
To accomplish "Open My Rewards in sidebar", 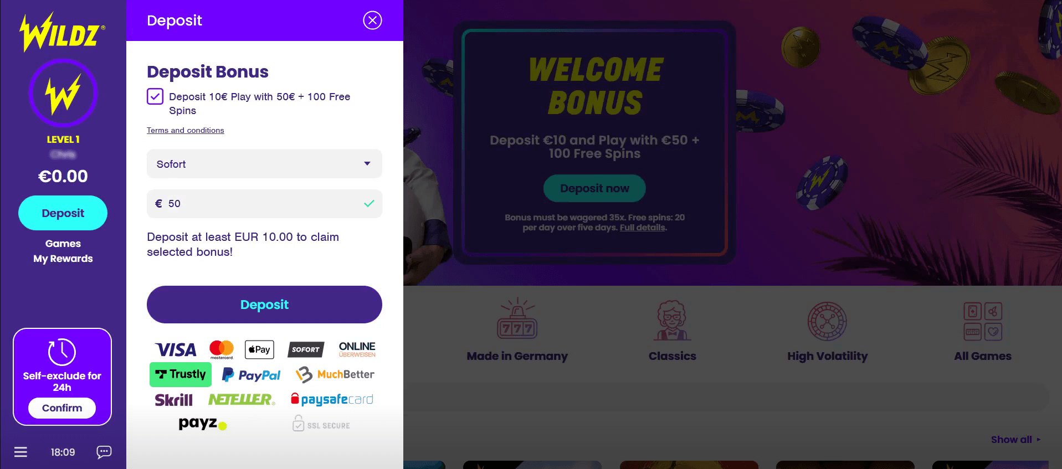I will tap(63, 259).
